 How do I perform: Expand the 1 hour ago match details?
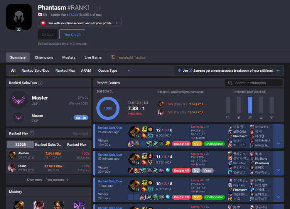[x=278, y=197]
